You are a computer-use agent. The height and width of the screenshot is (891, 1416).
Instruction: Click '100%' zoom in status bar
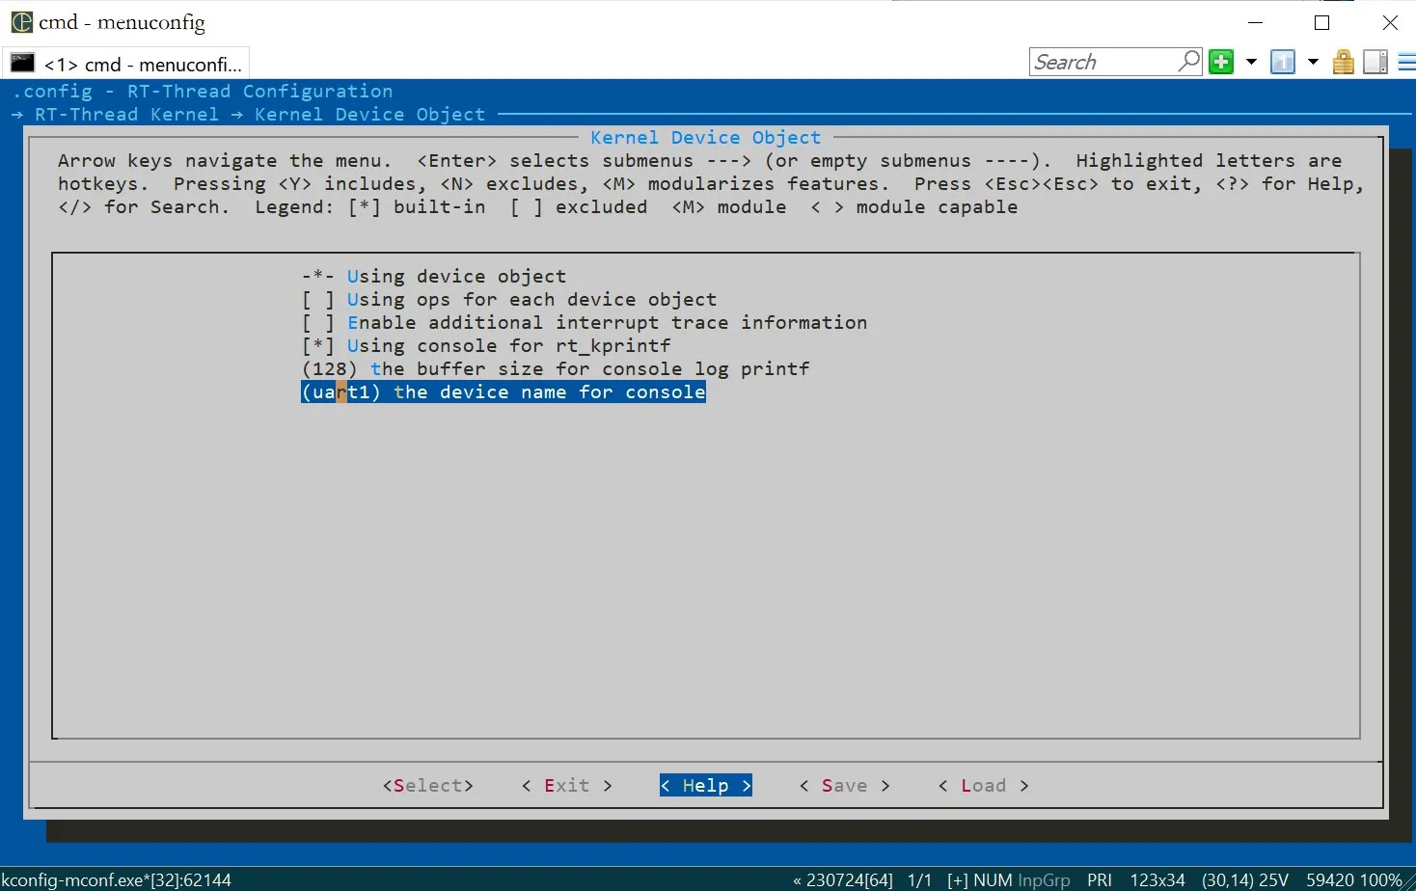coord(1380,879)
